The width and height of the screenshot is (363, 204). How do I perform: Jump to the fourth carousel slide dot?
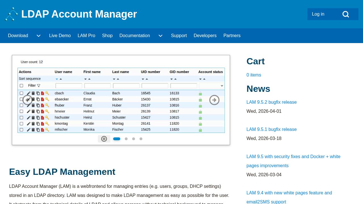(x=141, y=139)
